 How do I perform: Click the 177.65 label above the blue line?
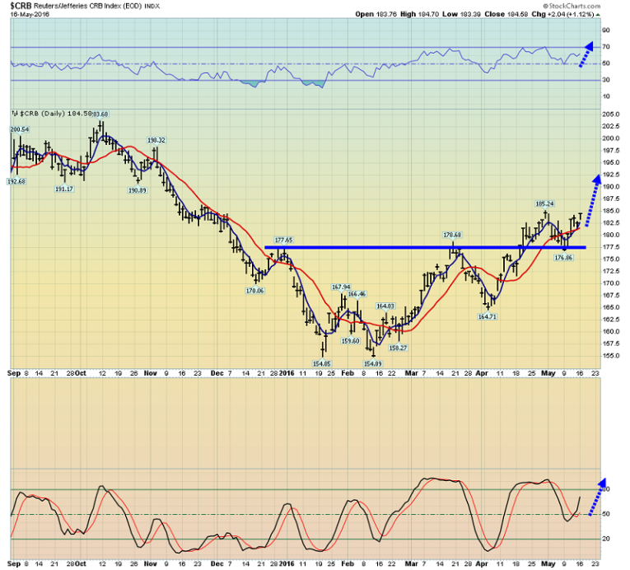pos(283,240)
